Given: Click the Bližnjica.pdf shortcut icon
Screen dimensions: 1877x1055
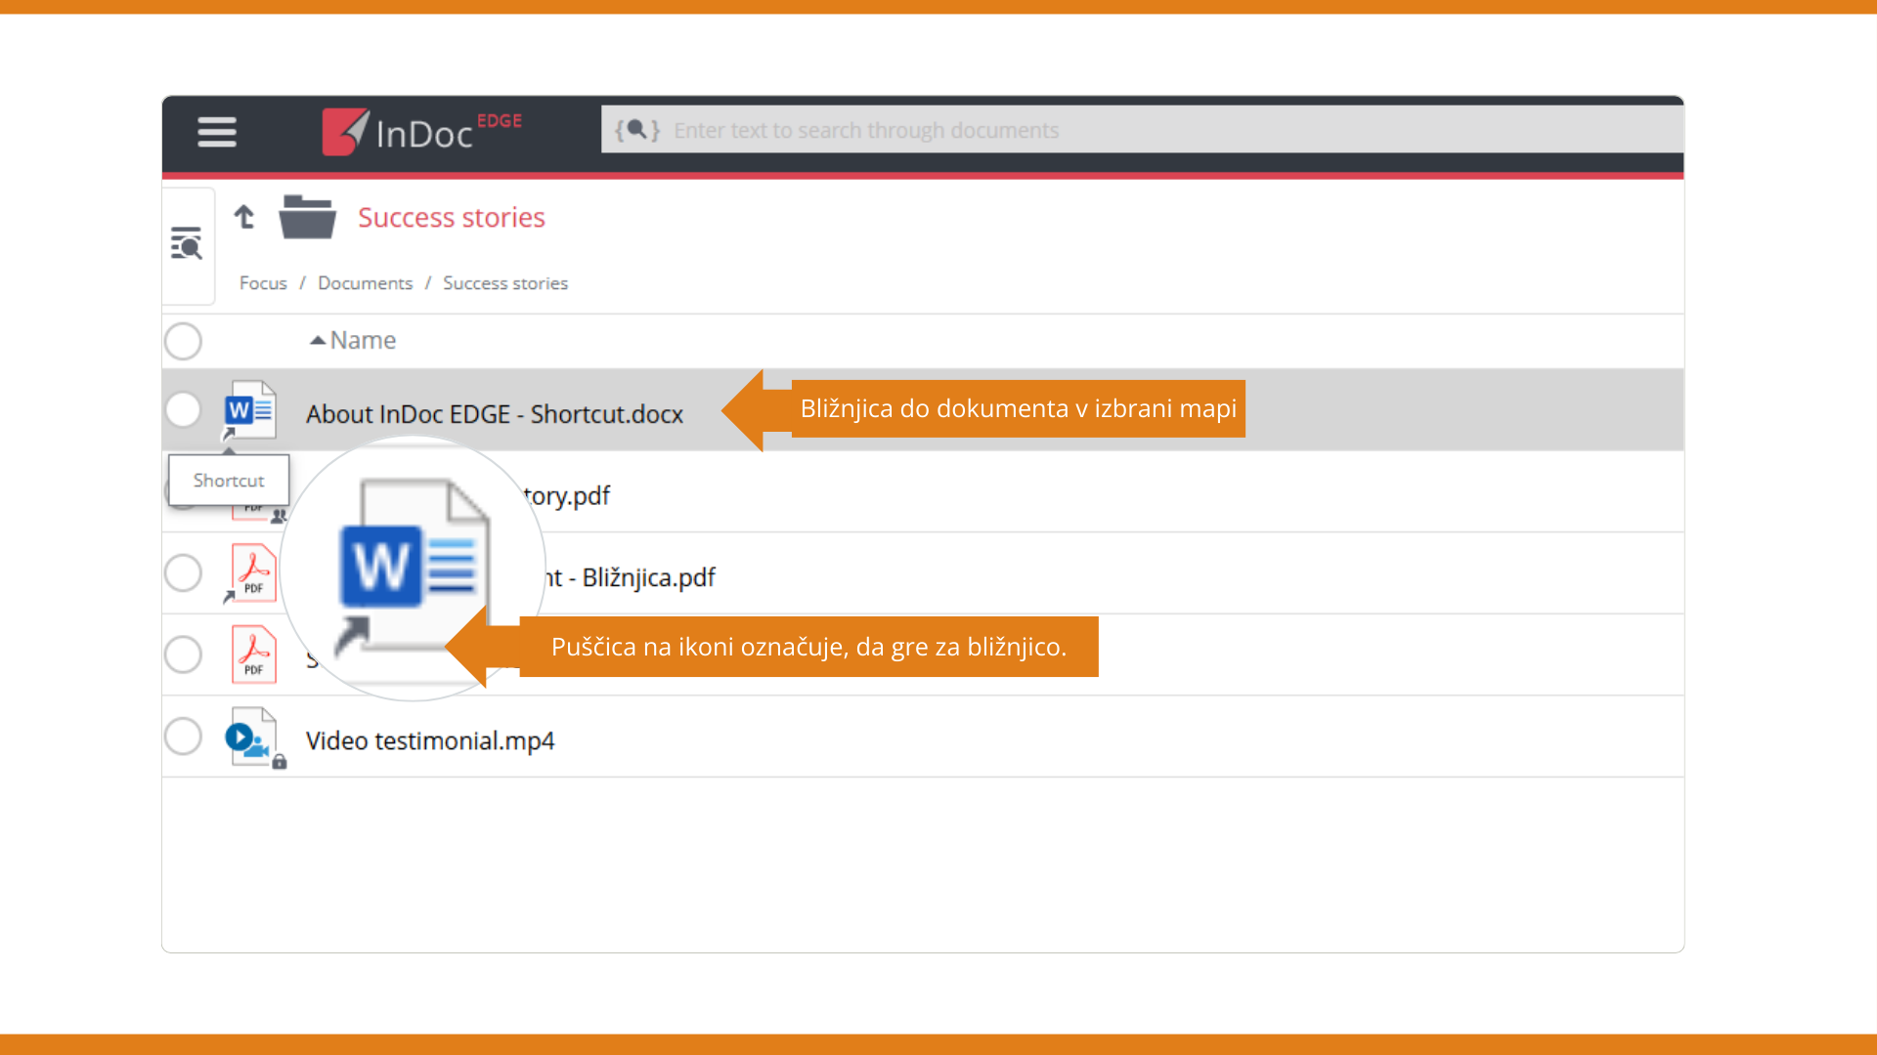Looking at the screenshot, I should 252,573.
